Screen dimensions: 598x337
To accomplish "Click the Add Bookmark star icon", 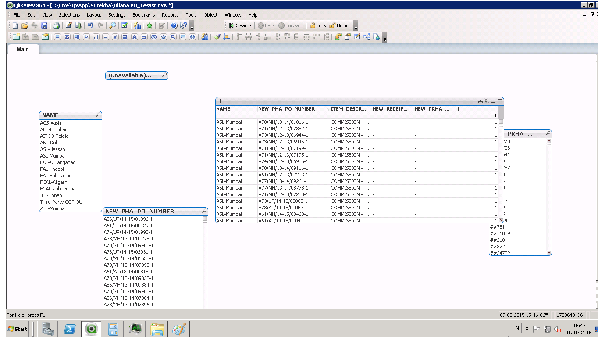I will 149,25.
